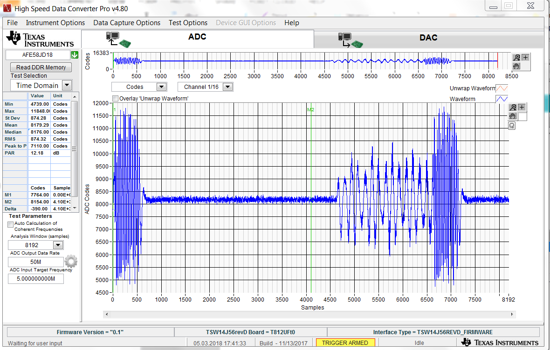Click the ADC Input Target Frequency field

(36, 278)
